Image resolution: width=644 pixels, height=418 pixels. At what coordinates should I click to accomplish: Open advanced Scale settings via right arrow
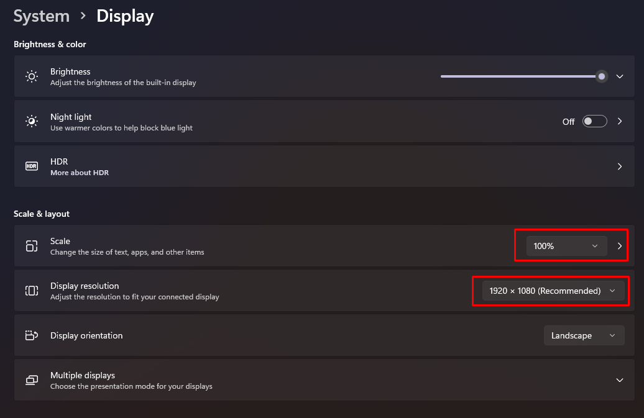[x=619, y=245]
